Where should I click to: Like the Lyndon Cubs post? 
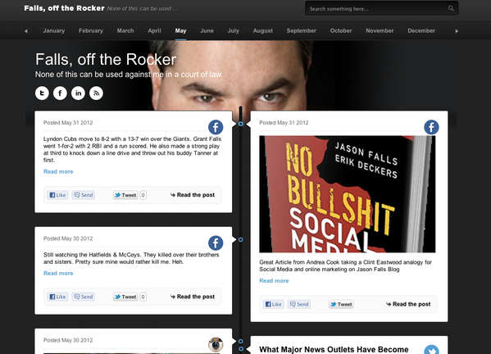point(57,195)
